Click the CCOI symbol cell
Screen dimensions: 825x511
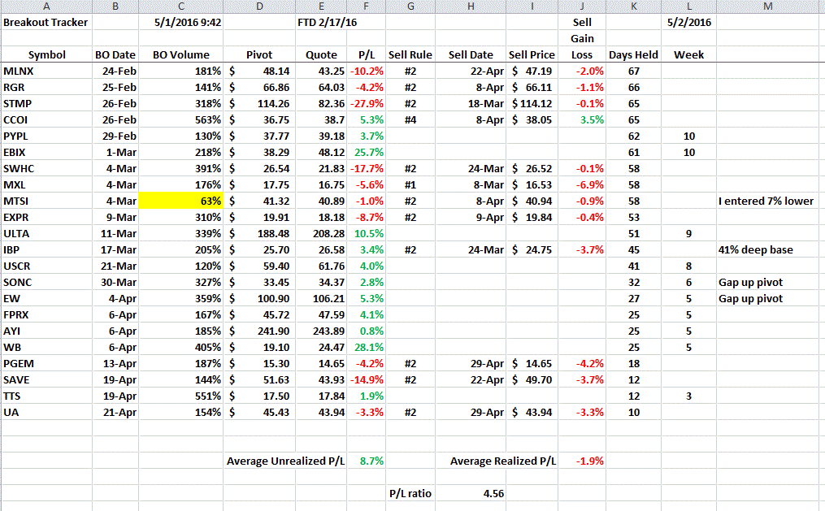(x=46, y=120)
